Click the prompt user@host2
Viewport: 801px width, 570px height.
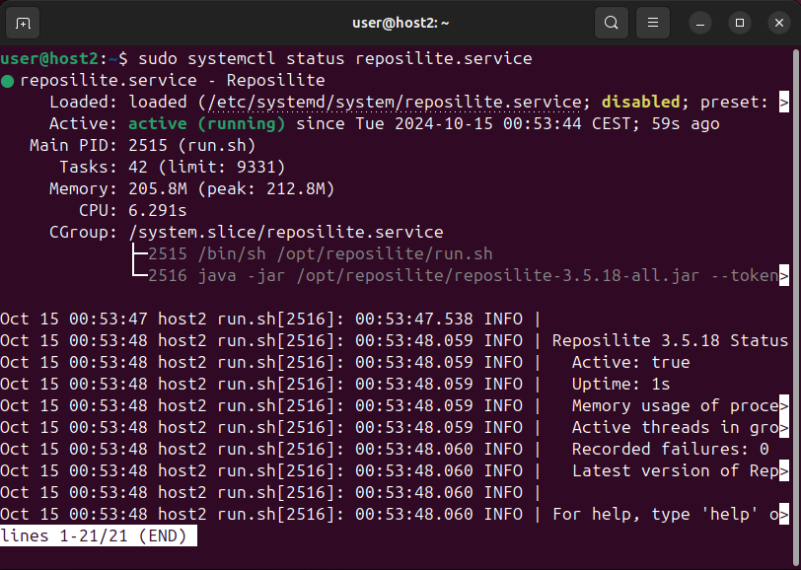[49, 59]
